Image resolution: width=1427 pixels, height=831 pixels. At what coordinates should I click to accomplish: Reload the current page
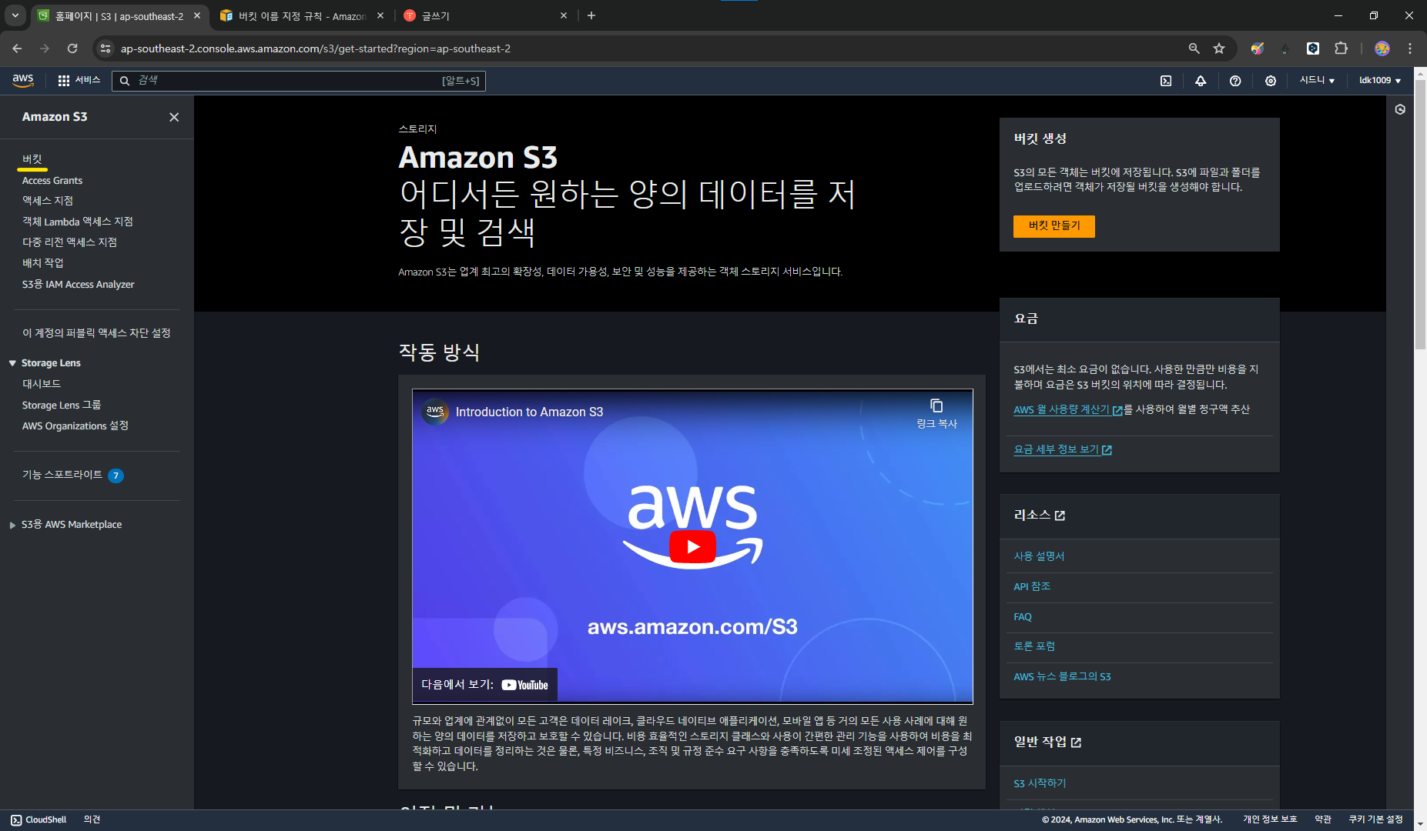tap(72, 48)
